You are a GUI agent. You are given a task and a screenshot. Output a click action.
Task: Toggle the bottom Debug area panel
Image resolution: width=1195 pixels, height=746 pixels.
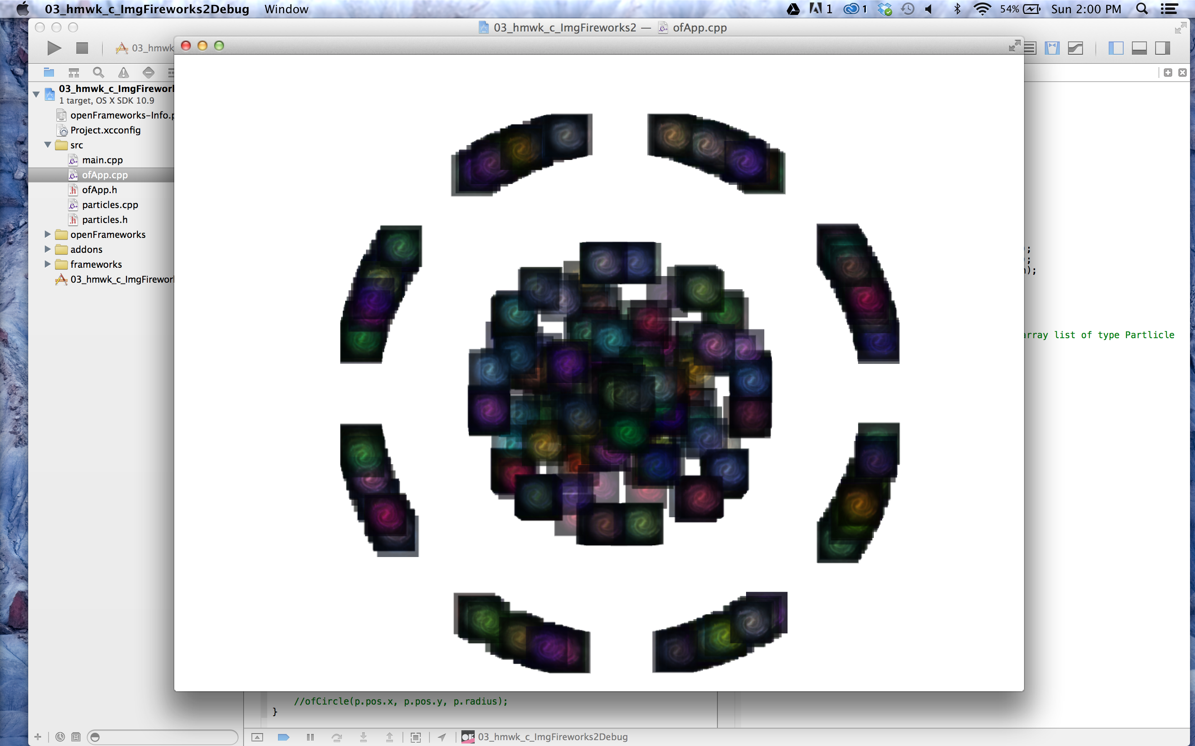coord(1139,48)
